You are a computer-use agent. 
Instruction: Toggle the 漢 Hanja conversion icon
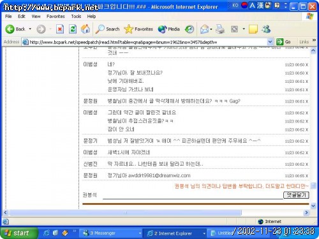pos(260,5)
